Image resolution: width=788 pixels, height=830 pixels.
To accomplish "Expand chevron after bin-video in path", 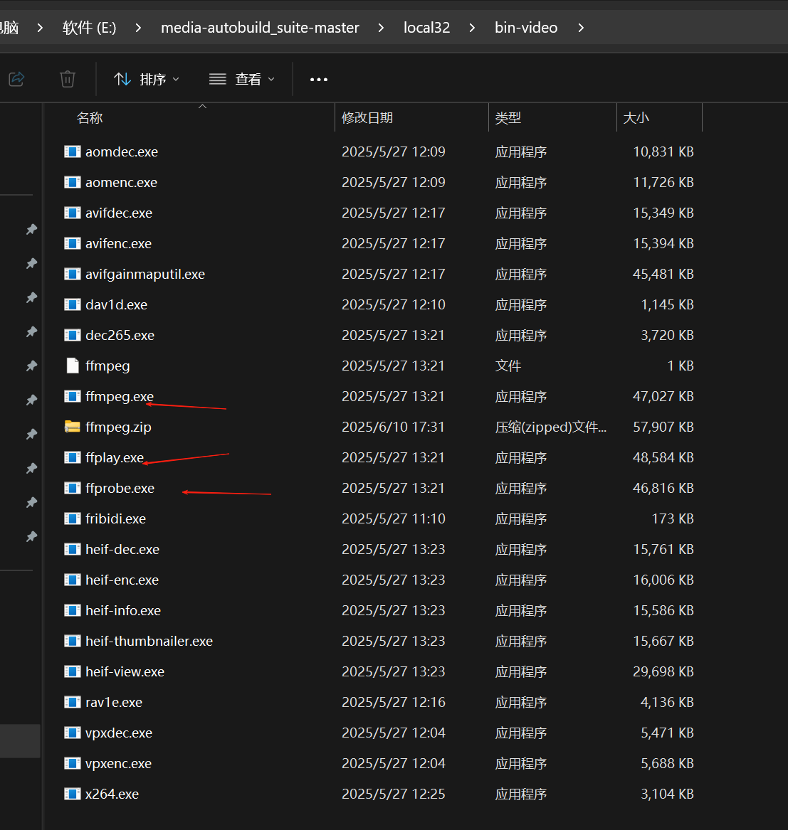I will pyautogui.click(x=581, y=28).
